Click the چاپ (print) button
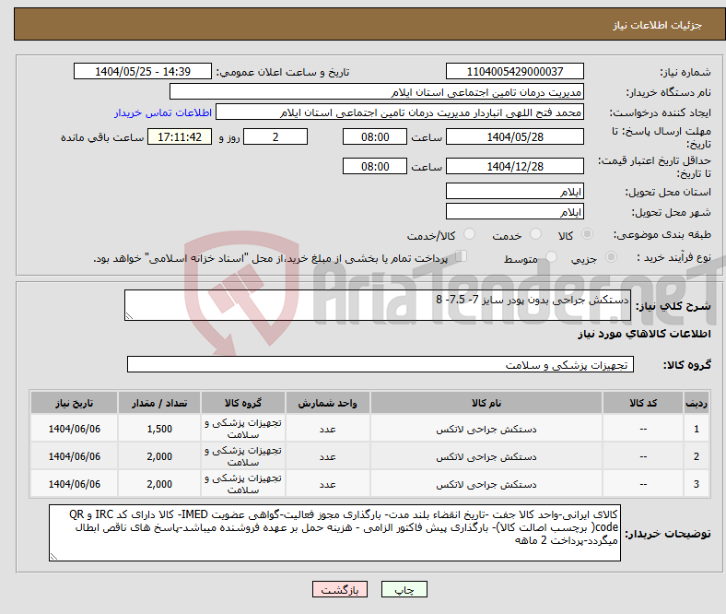Screen dimensions: 726x614 click(404, 589)
